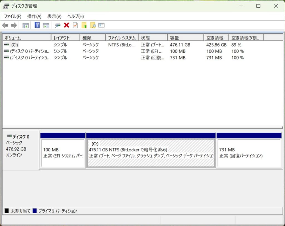This screenshot has height=226, width=285.
Task: Sort by the ファイル システム column header
Action: (x=122, y=38)
